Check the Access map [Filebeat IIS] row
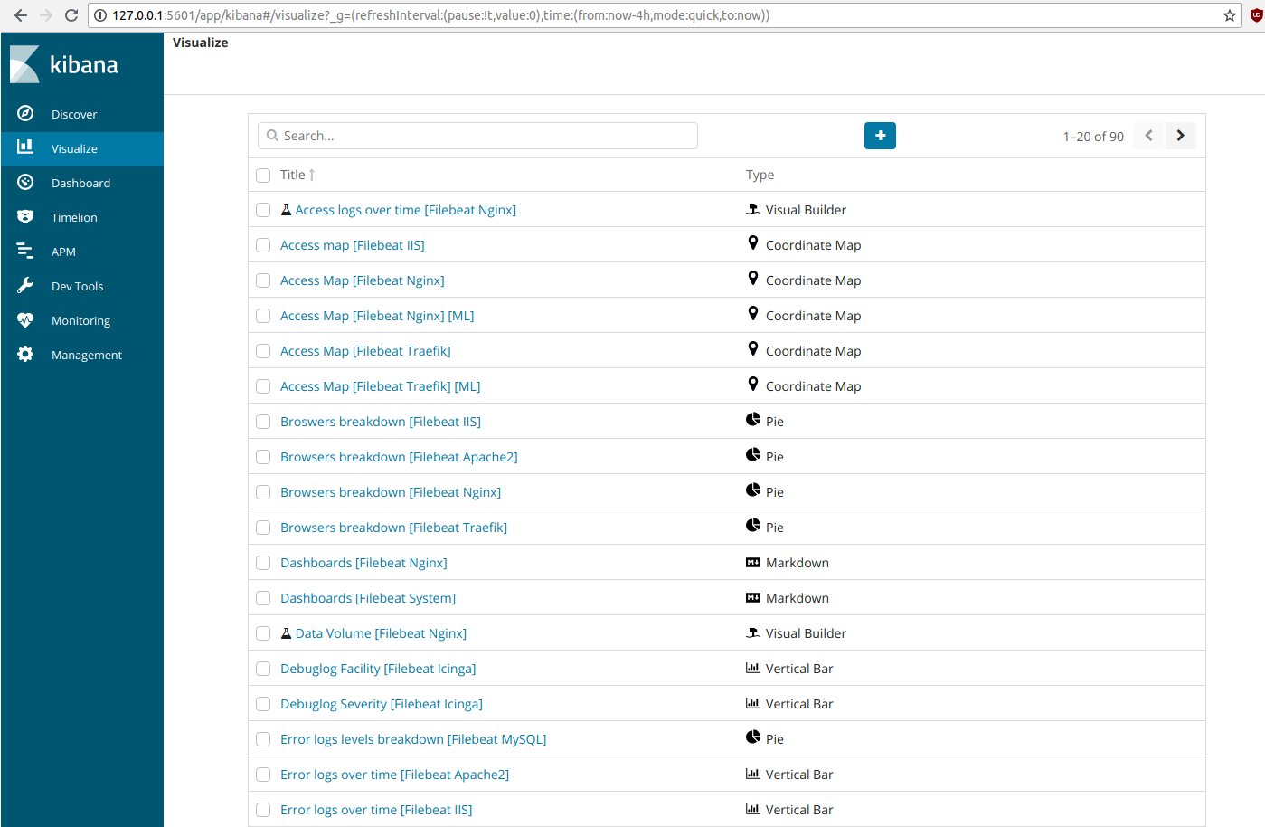This screenshot has width=1265, height=827. 263,245
